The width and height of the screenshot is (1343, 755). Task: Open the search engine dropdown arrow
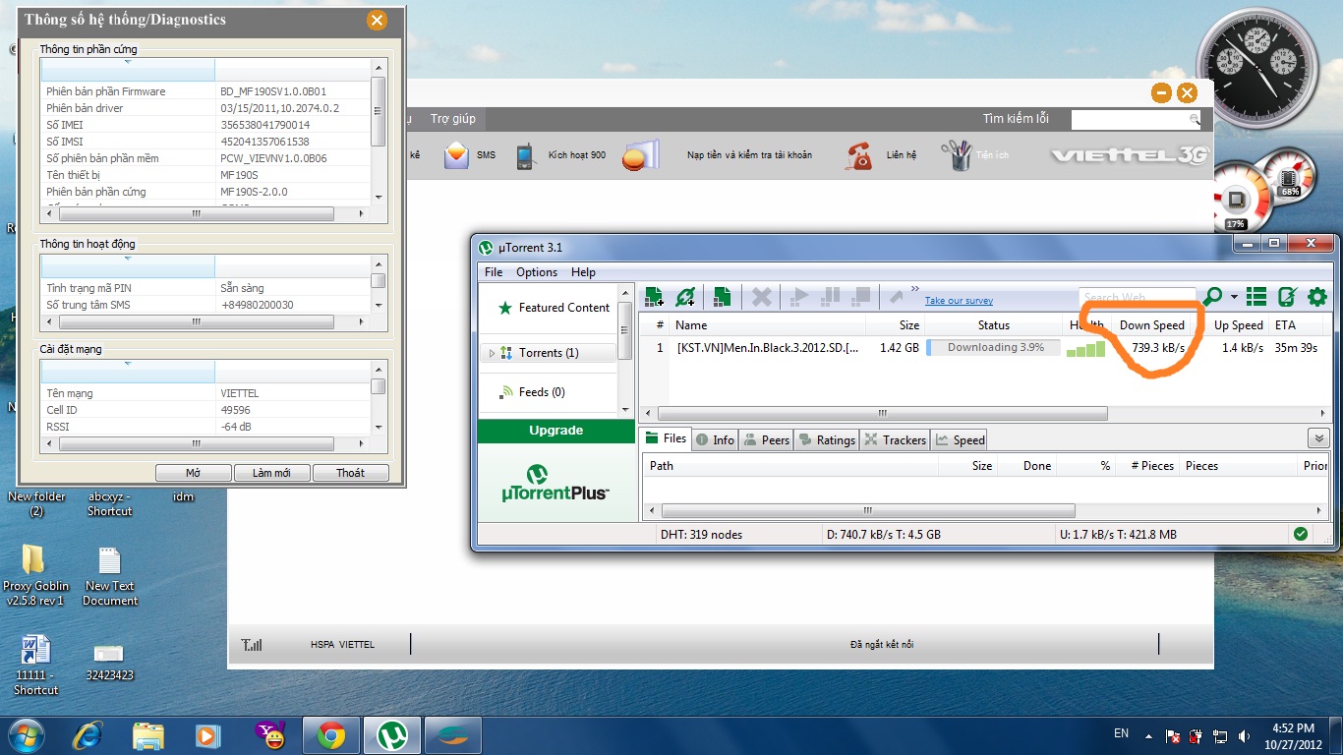pyautogui.click(x=1233, y=297)
